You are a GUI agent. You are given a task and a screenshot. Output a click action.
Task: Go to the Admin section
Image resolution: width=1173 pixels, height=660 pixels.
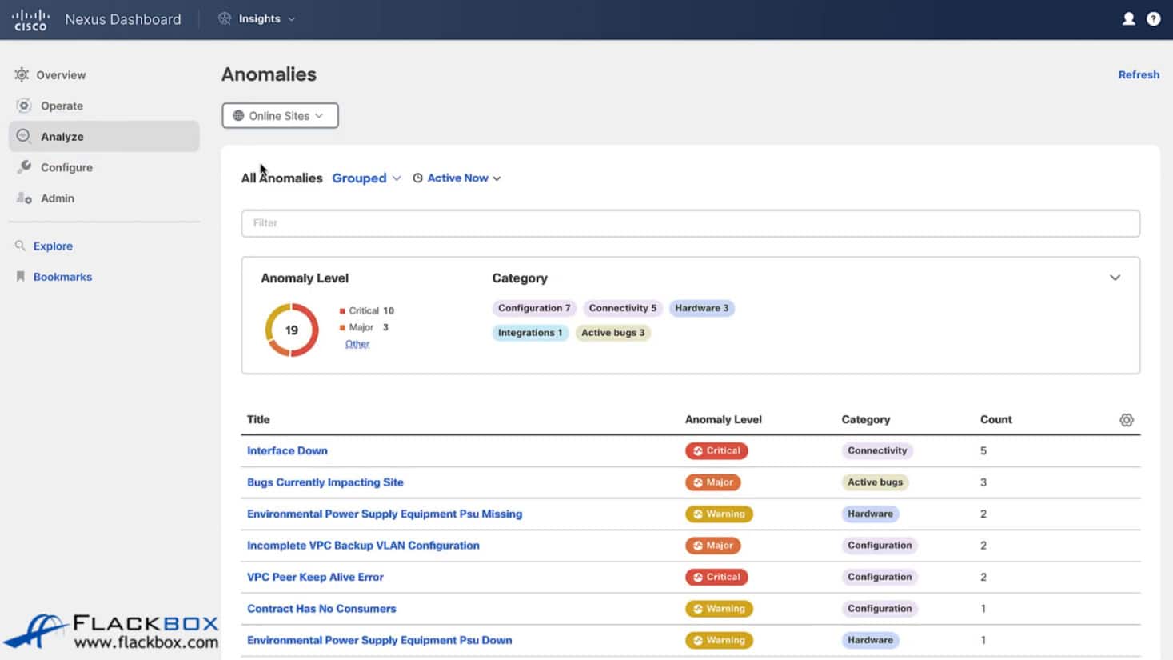point(57,198)
